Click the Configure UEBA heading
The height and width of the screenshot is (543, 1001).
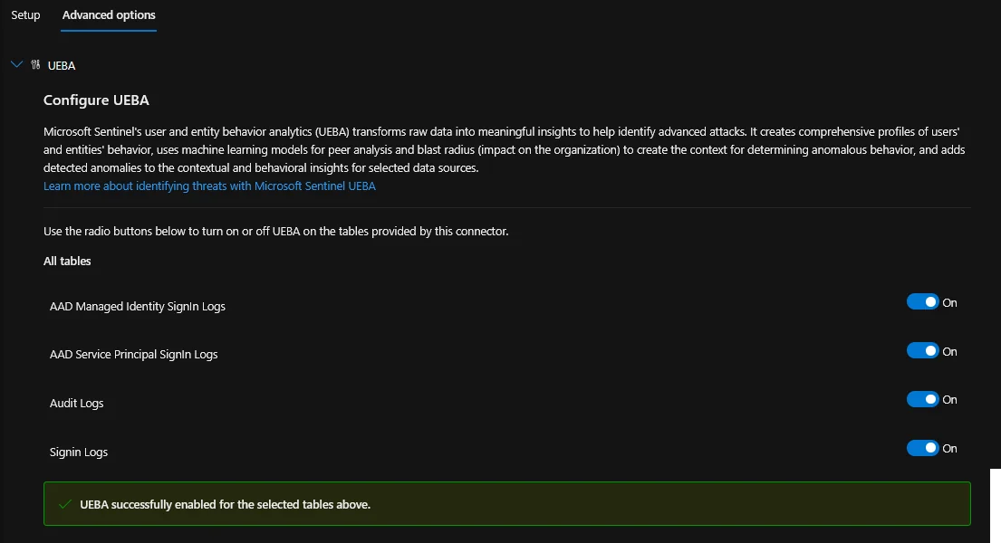[x=96, y=100]
